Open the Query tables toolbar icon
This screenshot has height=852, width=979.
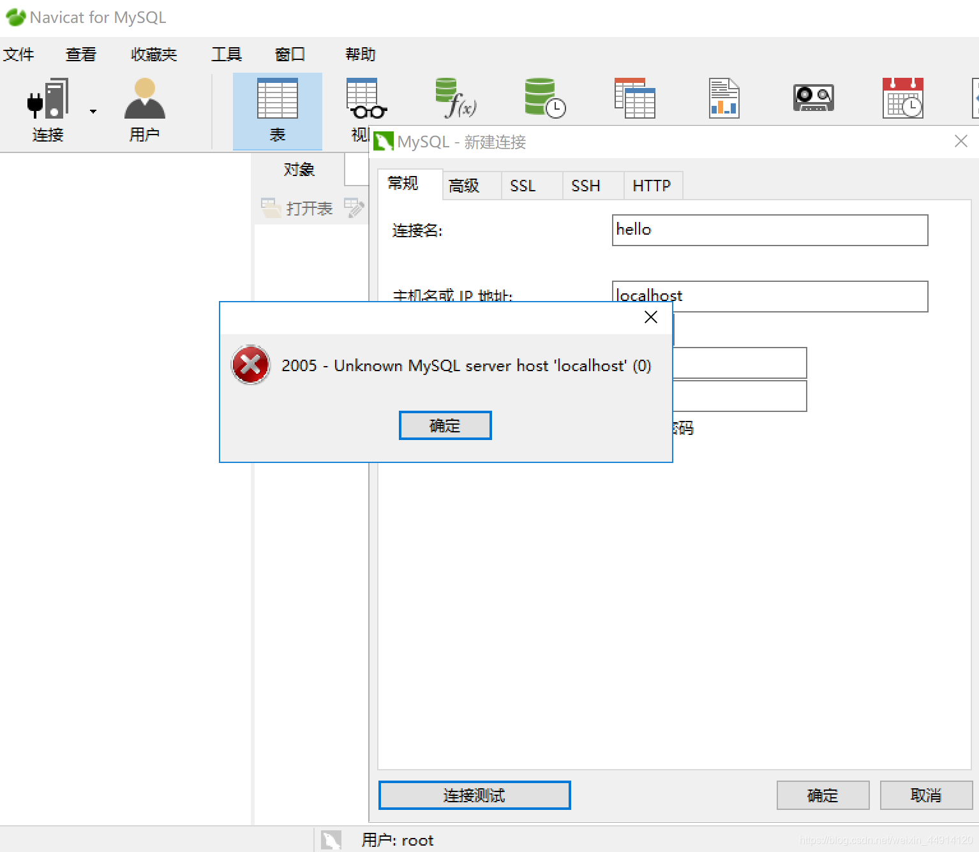635,99
